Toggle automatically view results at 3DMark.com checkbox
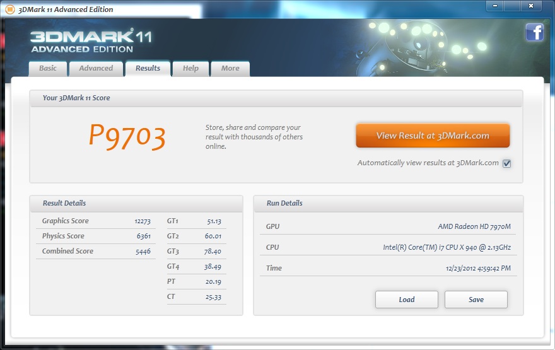Image resolution: width=555 pixels, height=350 pixels. pyautogui.click(x=506, y=163)
